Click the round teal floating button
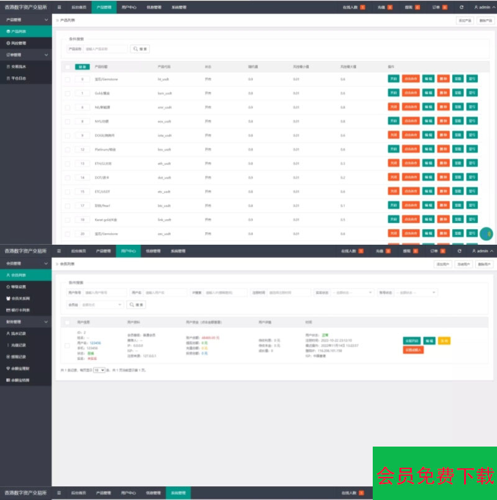 [x=487, y=234]
